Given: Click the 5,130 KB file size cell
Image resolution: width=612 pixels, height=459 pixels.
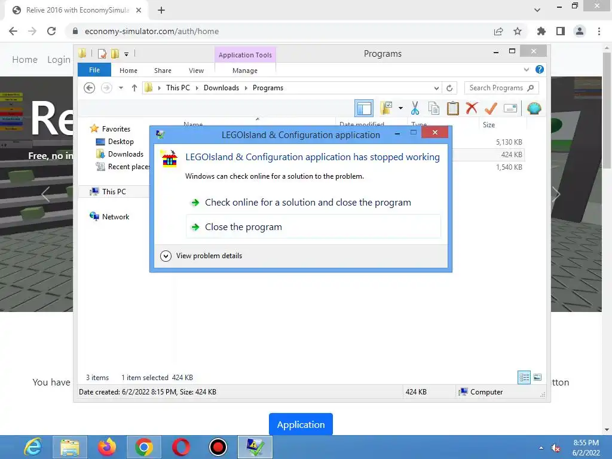Looking at the screenshot, I should click(x=509, y=142).
